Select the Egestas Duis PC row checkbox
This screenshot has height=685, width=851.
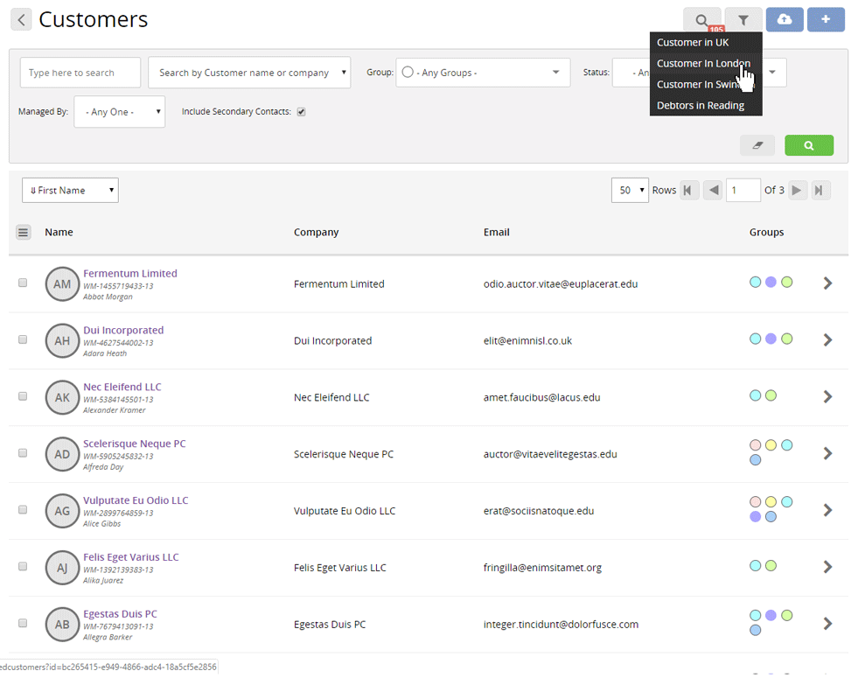(x=23, y=623)
